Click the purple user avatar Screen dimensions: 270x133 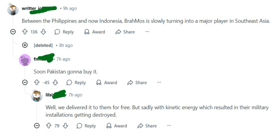click(25, 60)
